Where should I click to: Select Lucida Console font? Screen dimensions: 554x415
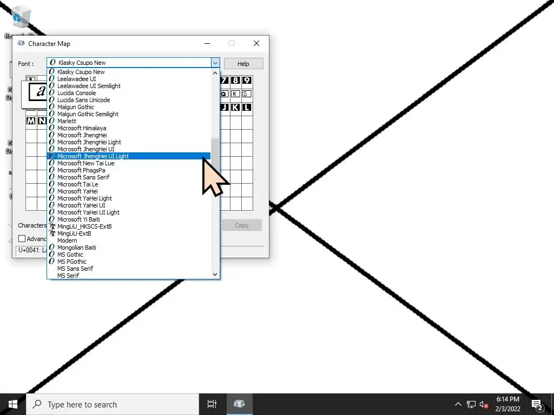point(129,93)
